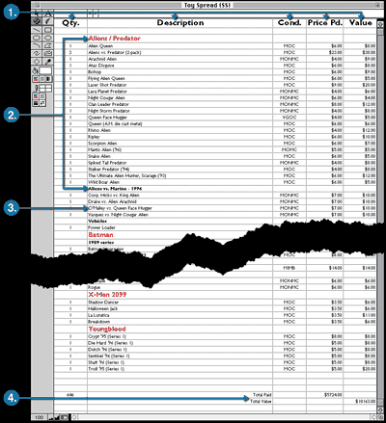Select the arrow pointer tool
The image size is (386, 423).
[x=37, y=13]
